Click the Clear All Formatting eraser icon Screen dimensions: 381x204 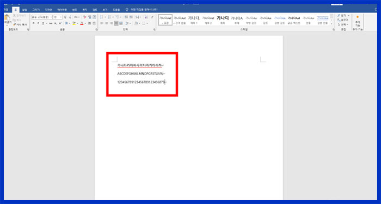85,17
